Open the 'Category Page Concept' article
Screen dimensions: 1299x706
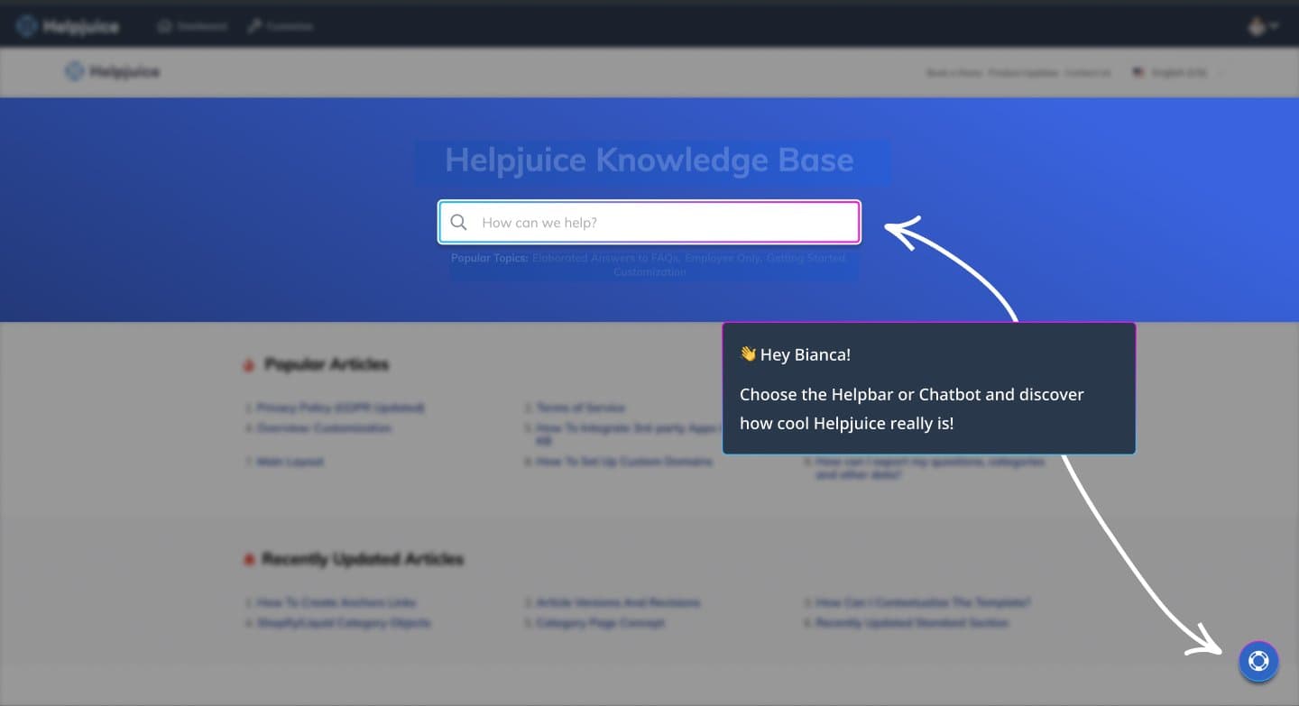coord(600,623)
